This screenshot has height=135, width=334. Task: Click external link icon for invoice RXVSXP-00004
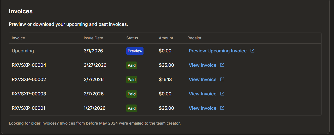(222, 65)
